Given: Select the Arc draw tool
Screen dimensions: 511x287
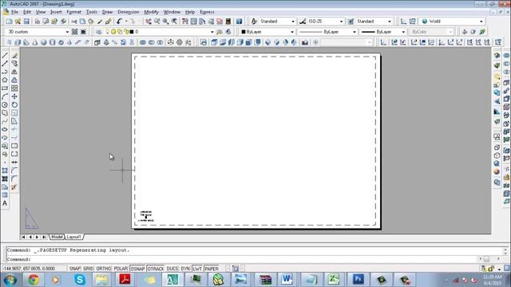Looking at the screenshot, I should coord(5,96).
